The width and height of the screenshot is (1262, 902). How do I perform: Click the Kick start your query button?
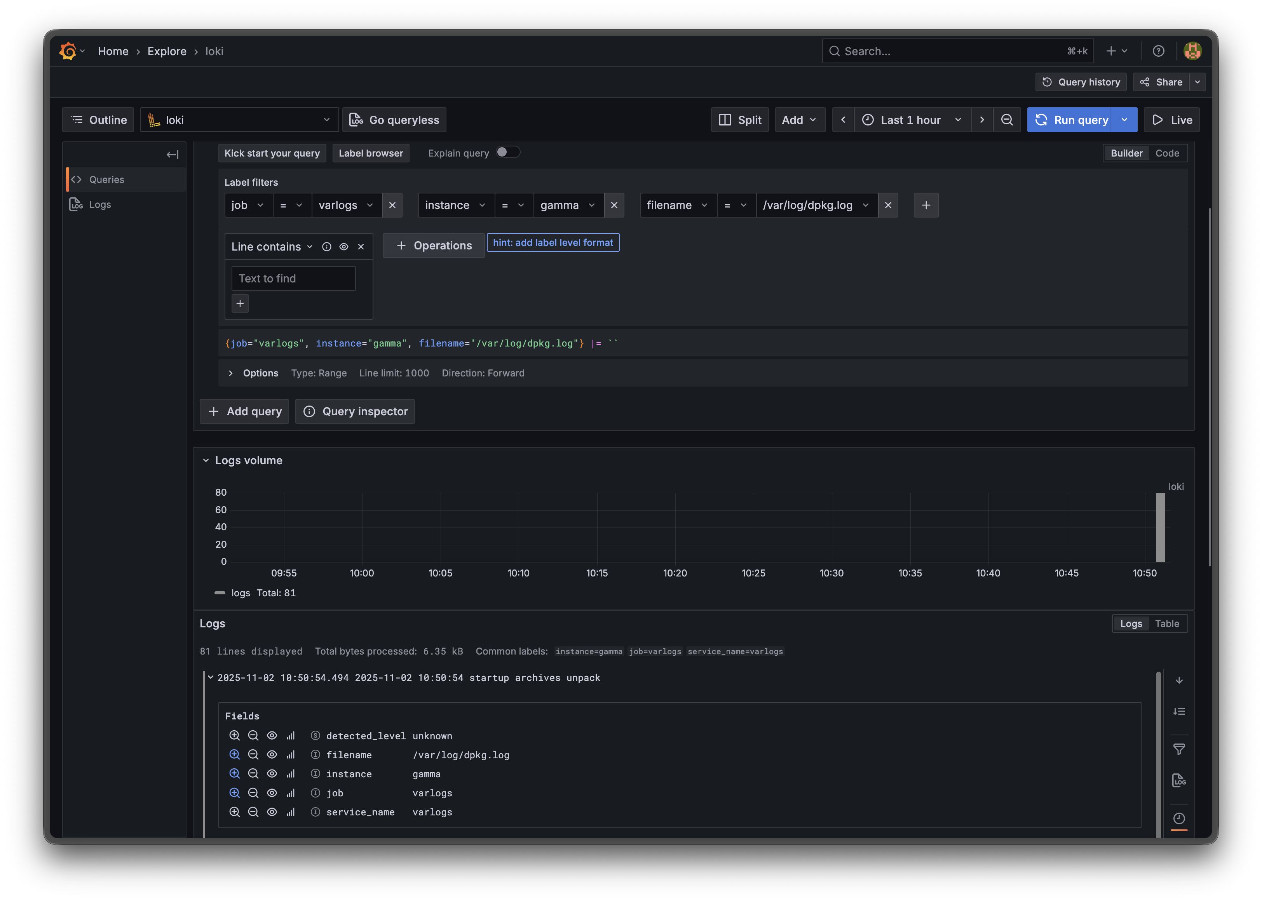[x=272, y=153]
